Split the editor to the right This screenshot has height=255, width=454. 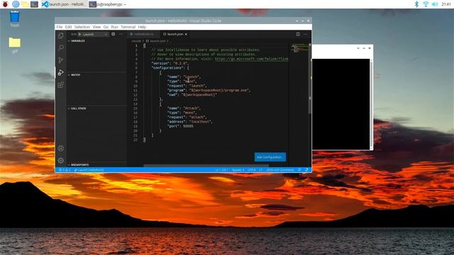[298, 34]
